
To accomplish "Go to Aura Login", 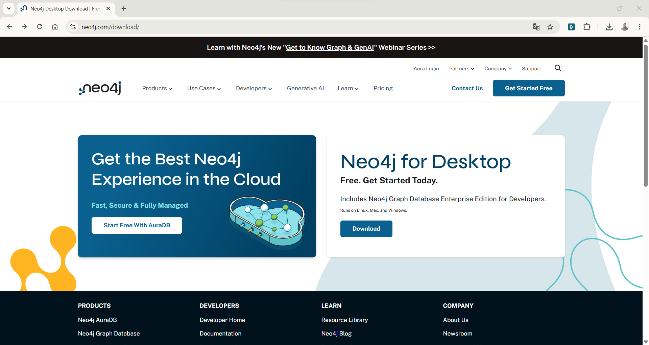I will 426,69.
